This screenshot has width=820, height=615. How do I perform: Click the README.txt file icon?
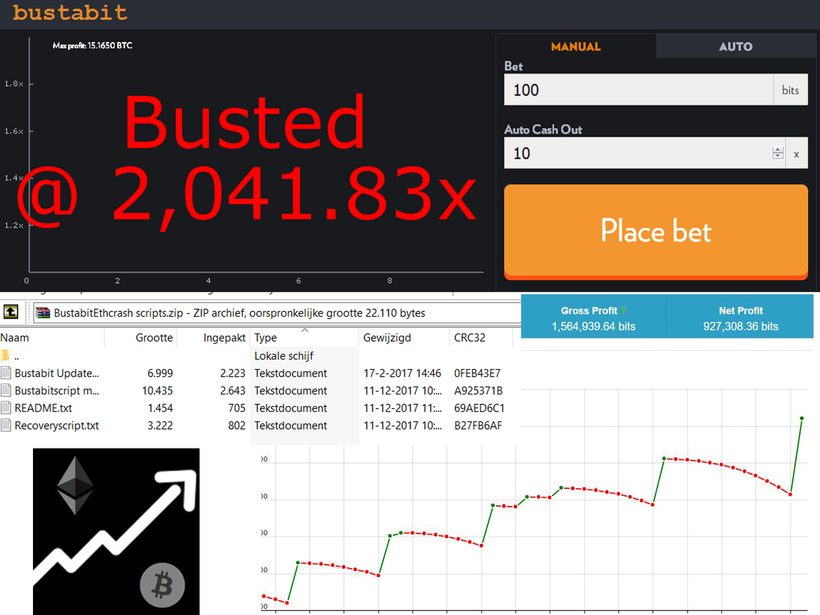(6, 408)
